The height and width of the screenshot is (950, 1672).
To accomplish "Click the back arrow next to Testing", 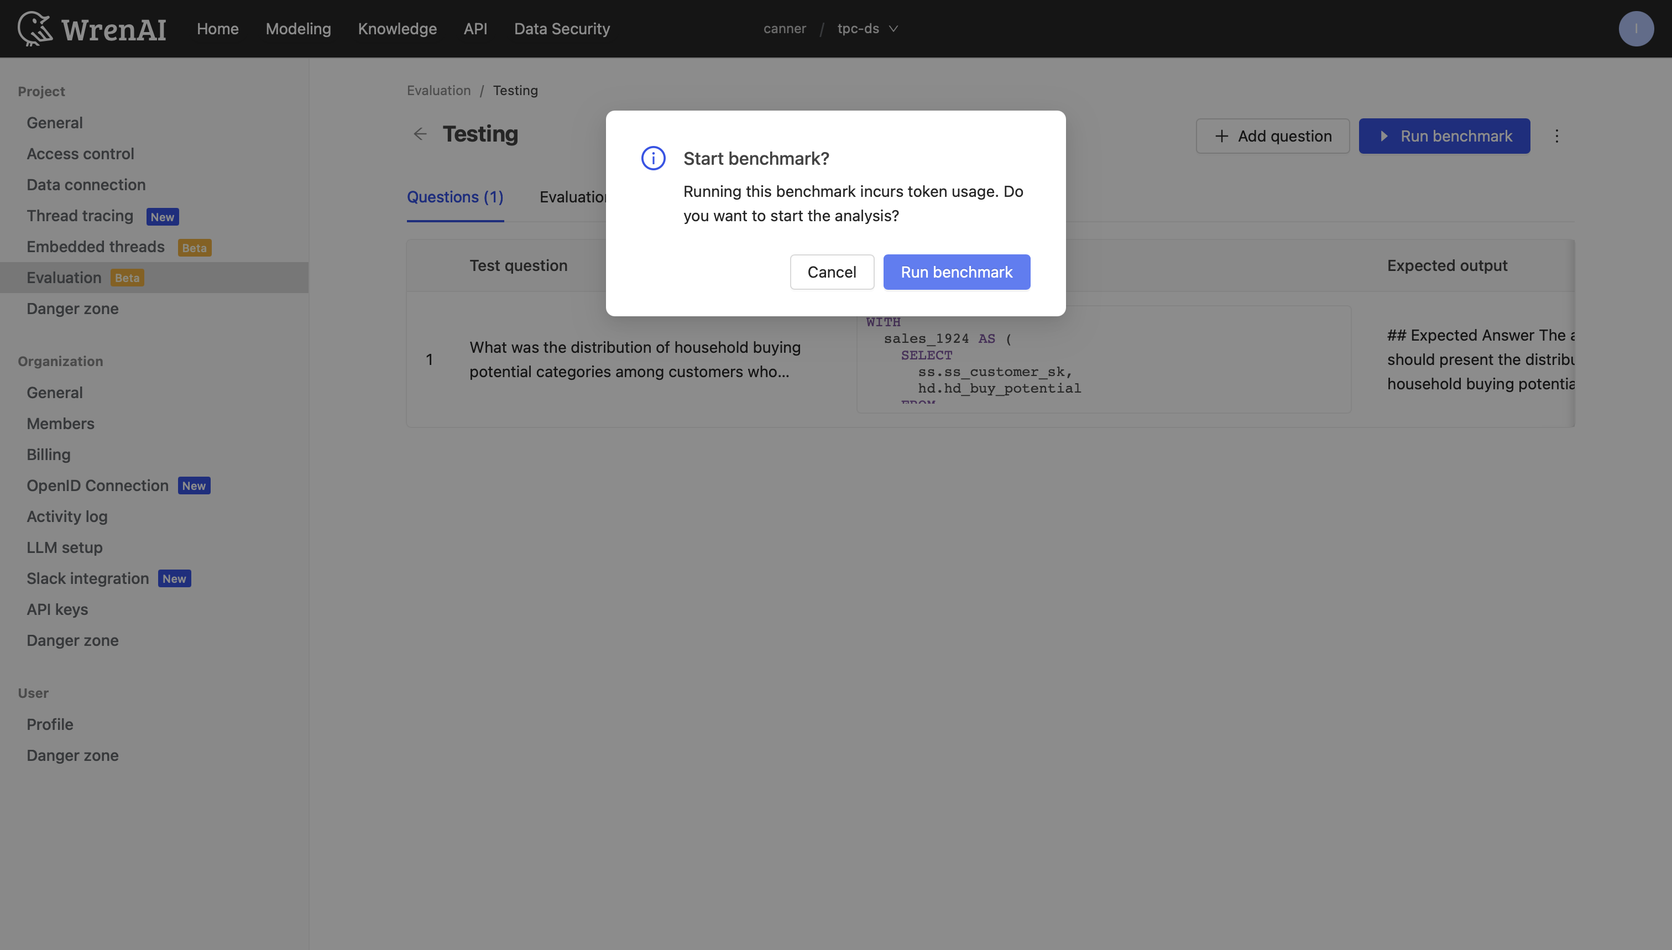I will pos(420,134).
